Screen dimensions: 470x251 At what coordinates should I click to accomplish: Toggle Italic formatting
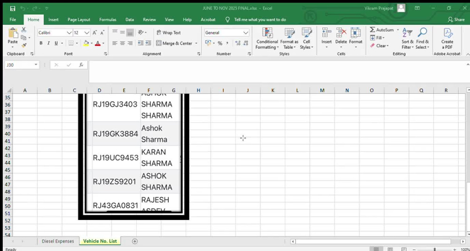tap(48, 43)
